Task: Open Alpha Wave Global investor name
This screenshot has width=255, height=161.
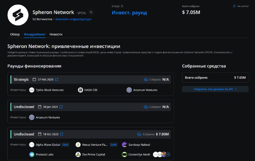Action: 48,144
